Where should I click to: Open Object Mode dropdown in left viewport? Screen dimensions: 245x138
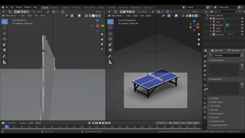click(10, 16)
